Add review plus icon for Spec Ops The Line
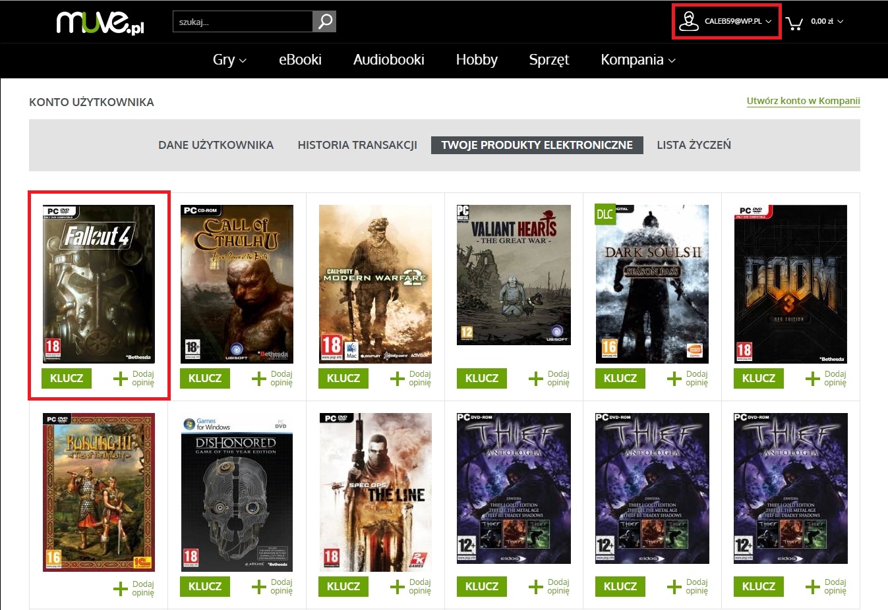Viewport: 888px width, 610px height. [397, 587]
